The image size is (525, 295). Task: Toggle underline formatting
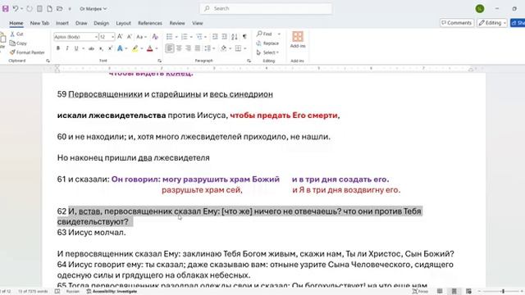76,48
